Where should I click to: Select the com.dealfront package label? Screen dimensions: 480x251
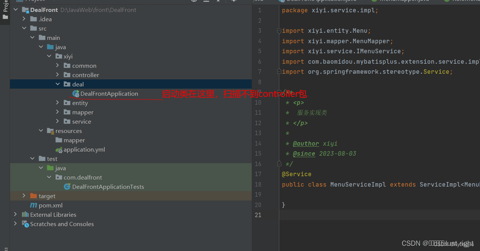click(x=83, y=177)
